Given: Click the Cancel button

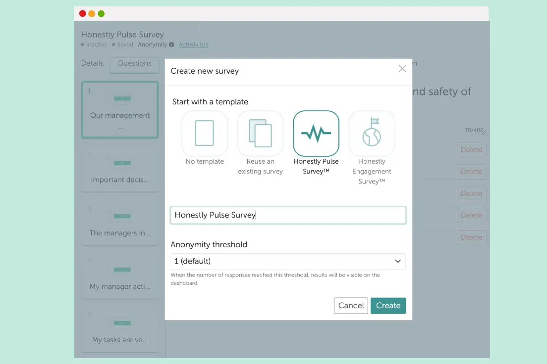Looking at the screenshot, I should click(x=351, y=306).
